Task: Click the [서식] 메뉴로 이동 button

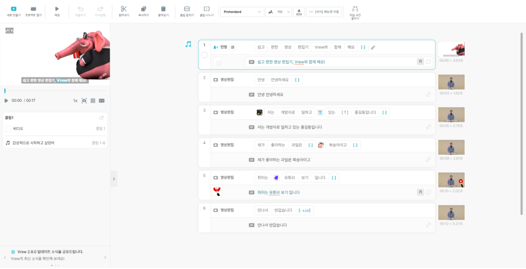Action: (x=324, y=12)
